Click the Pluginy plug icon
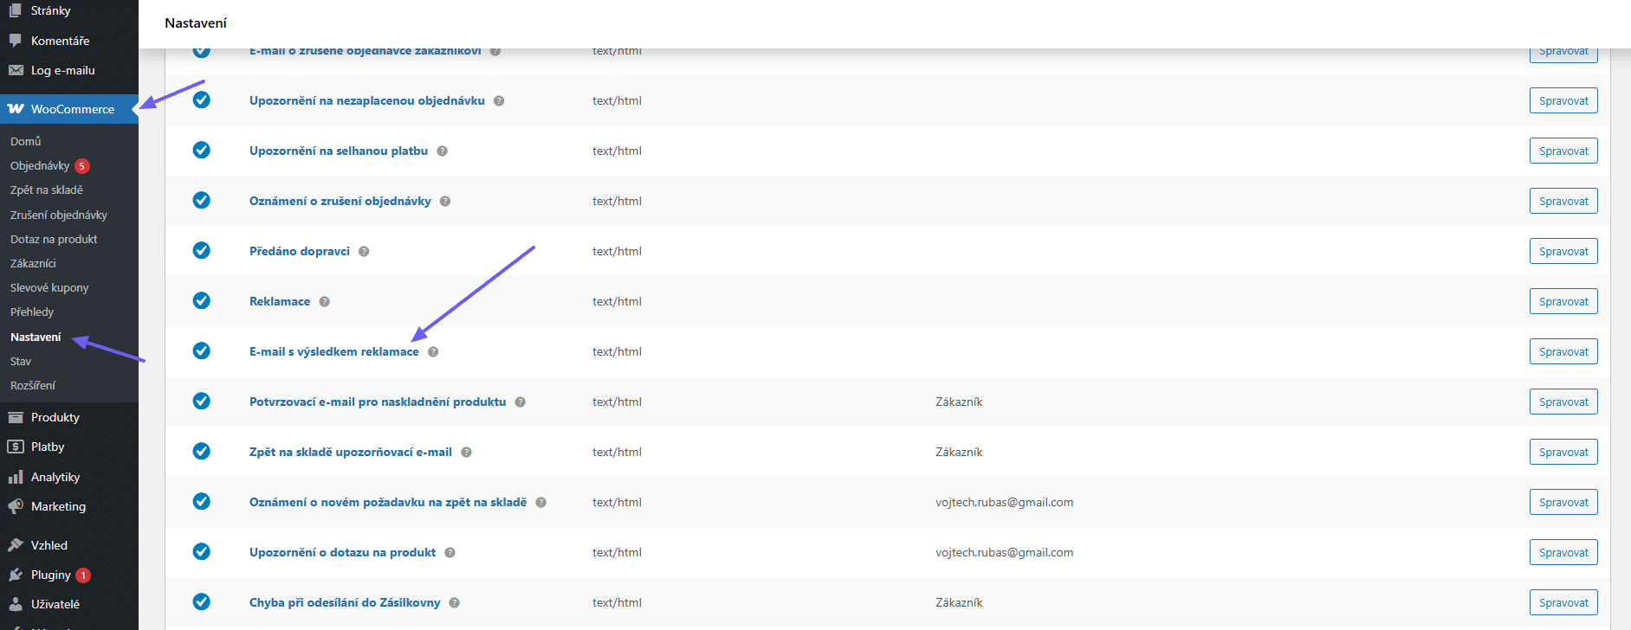The width and height of the screenshot is (1631, 630). pos(16,575)
